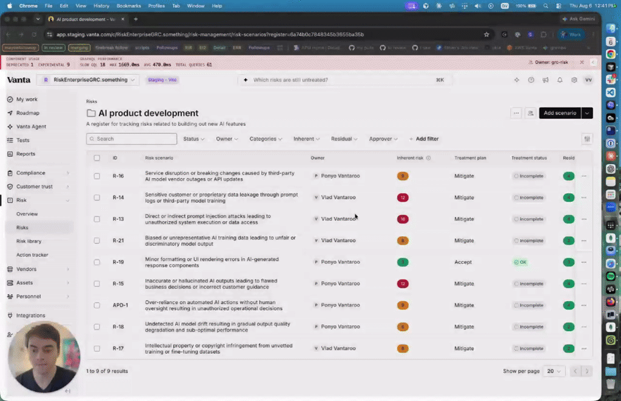Open Risk library page
Image resolution: width=621 pixels, height=401 pixels.
29,241
